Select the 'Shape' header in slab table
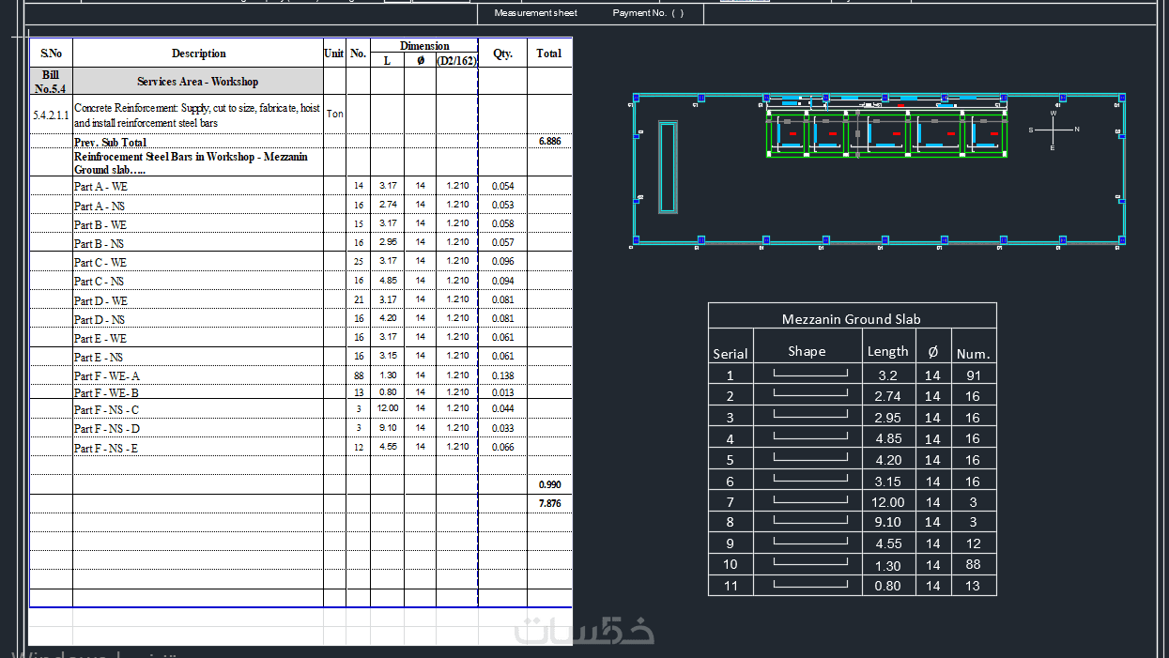The width and height of the screenshot is (1169, 658). coord(807,351)
